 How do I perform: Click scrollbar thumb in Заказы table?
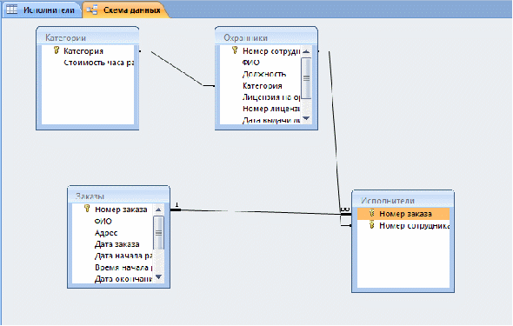[x=158, y=232]
